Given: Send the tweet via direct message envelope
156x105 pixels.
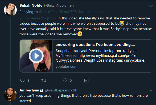Looking at the screenshot, I should pyautogui.click(x=86, y=81).
